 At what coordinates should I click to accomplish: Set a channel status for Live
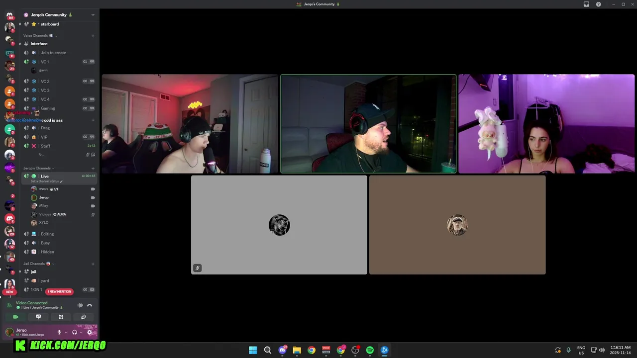(x=47, y=181)
